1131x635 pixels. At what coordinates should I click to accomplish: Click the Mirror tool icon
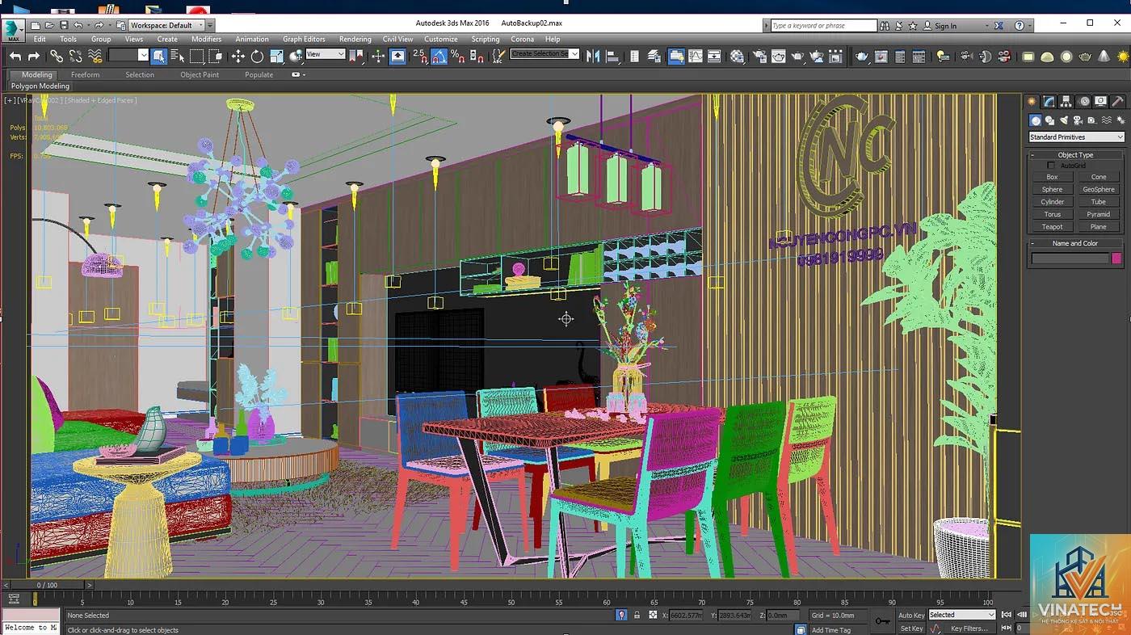click(594, 56)
